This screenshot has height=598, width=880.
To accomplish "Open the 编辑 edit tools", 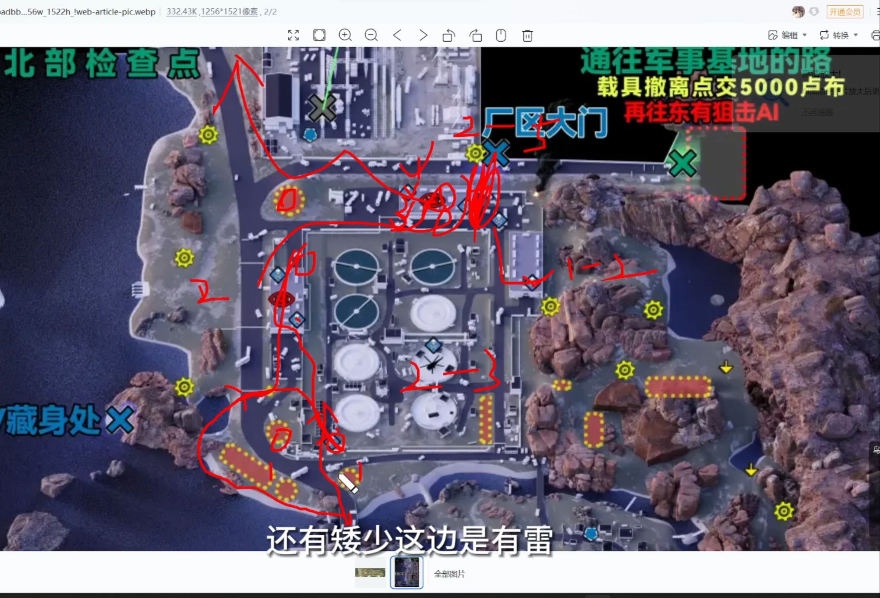I will pos(783,35).
